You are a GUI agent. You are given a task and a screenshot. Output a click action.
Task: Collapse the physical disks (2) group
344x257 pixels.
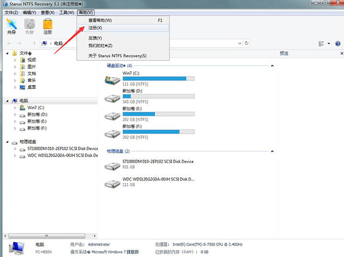click(272, 151)
